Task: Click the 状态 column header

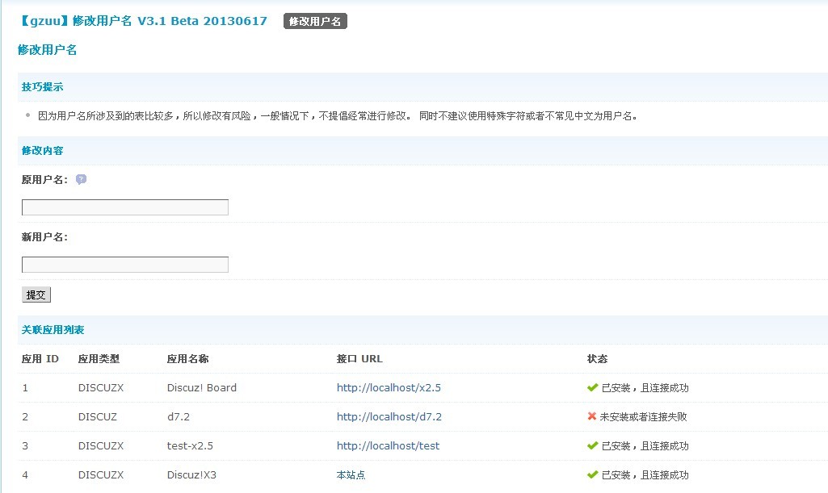Action: coord(599,358)
